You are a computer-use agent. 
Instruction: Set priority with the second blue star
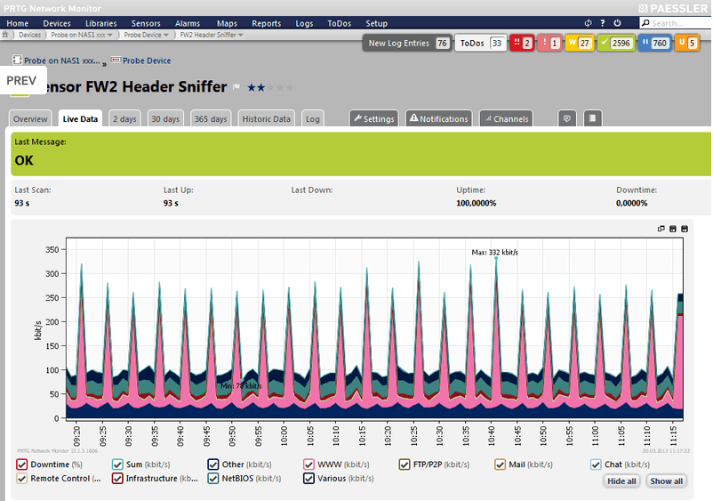point(261,87)
